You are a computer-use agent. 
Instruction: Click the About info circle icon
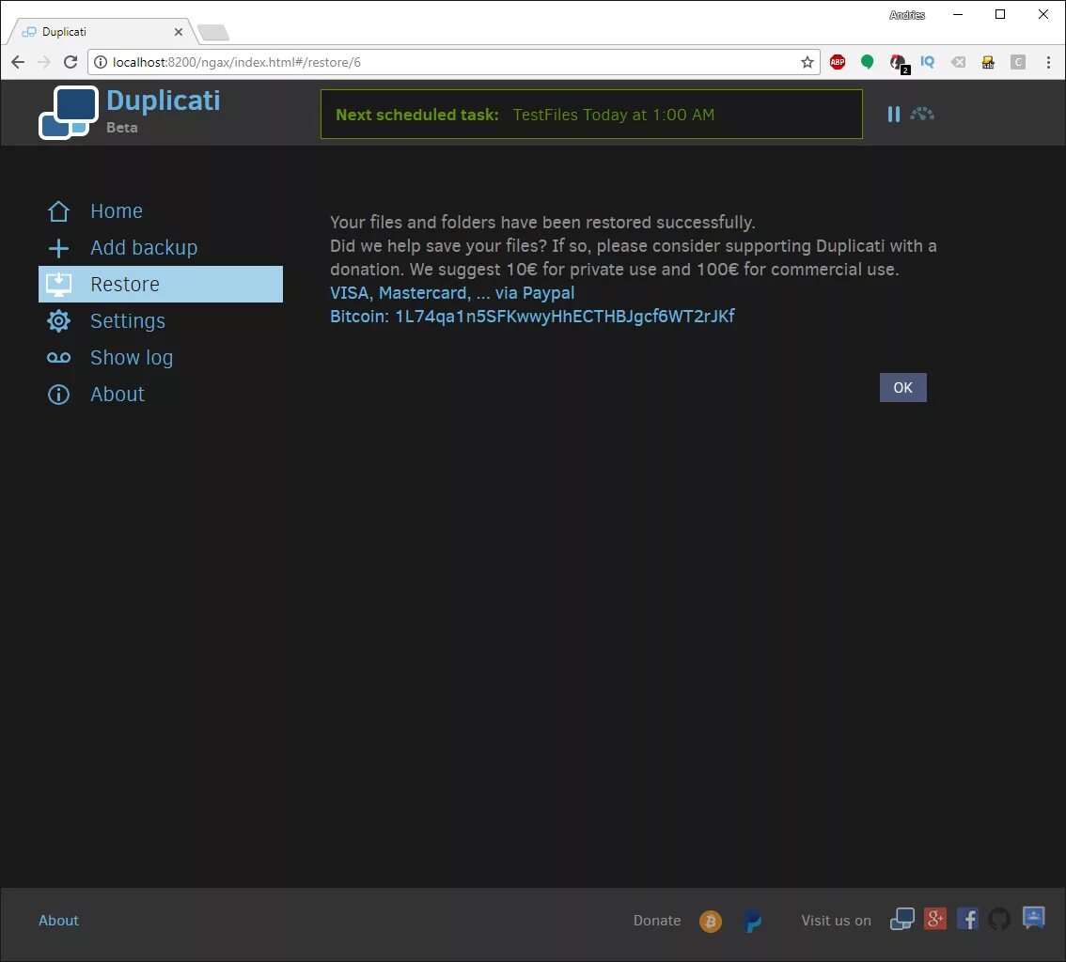pos(58,394)
